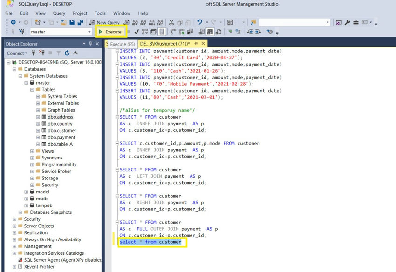
Task: Select the dbo.payment table
Action: coord(61,138)
